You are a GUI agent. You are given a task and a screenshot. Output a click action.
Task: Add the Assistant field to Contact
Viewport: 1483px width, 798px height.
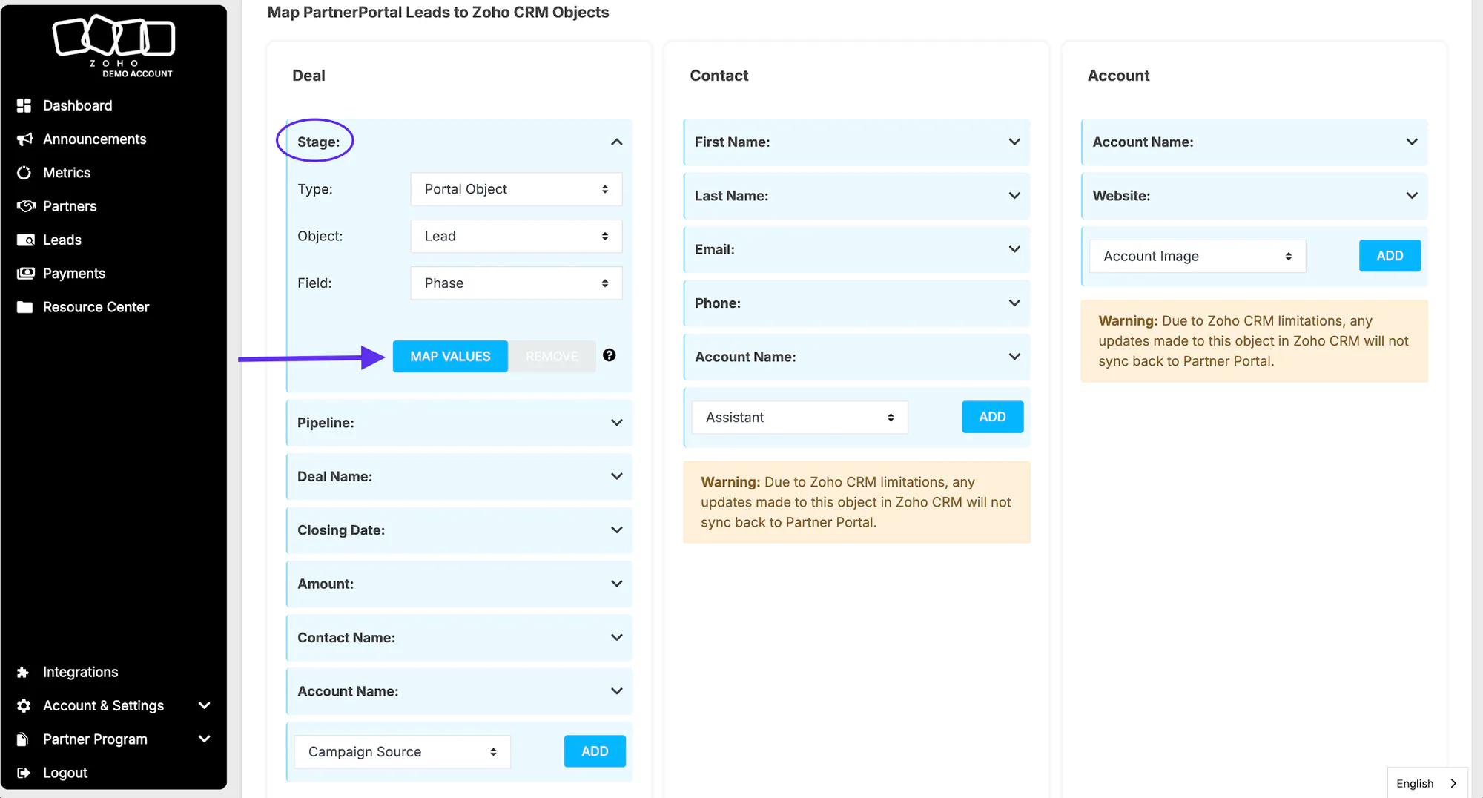(x=992, y=417)
